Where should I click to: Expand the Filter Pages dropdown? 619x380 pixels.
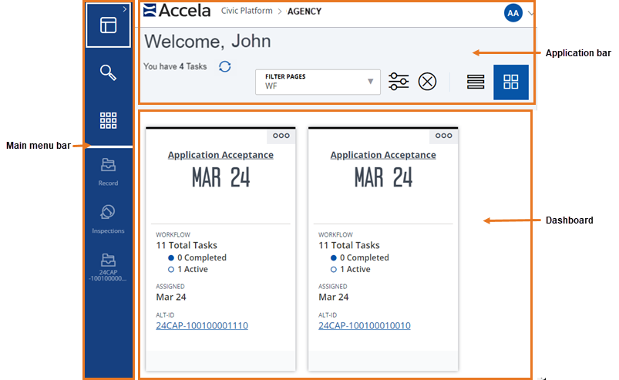pos(370,81)
